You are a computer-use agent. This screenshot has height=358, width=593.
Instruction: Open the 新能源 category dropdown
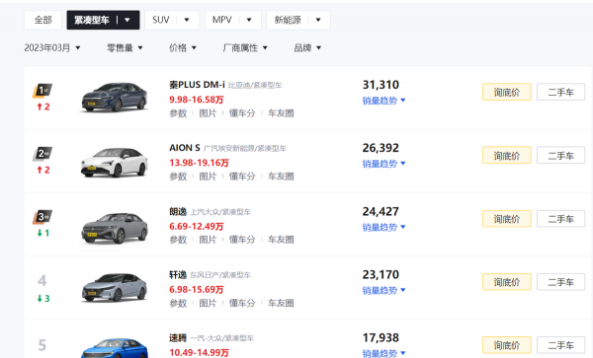click(298, 20)
